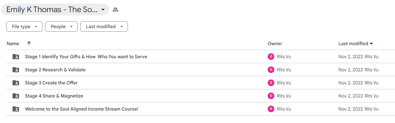Open the Emily K Thomas folder title menu
This screenshot has width=395, height=123.
point(55,9)
